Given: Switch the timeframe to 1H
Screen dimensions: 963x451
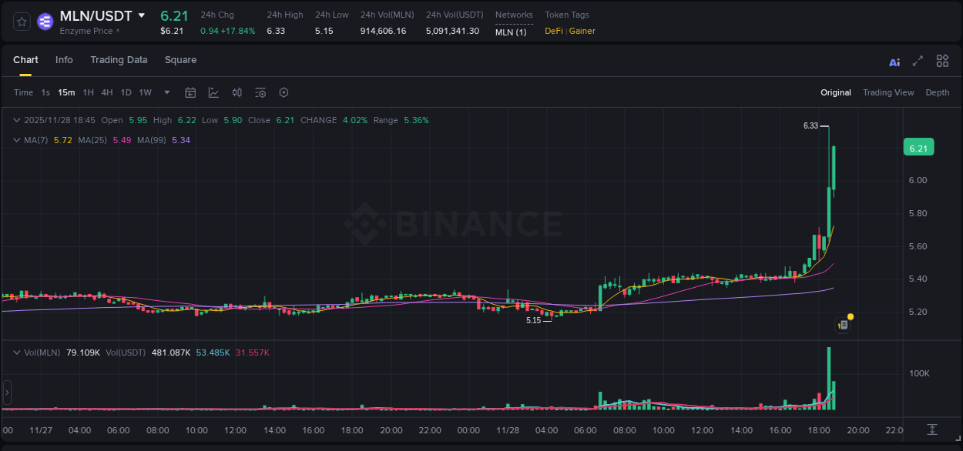Looking at the screenshot, I should (87, 92).
